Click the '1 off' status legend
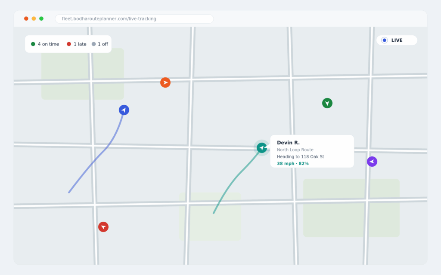 tap(100, 44)
